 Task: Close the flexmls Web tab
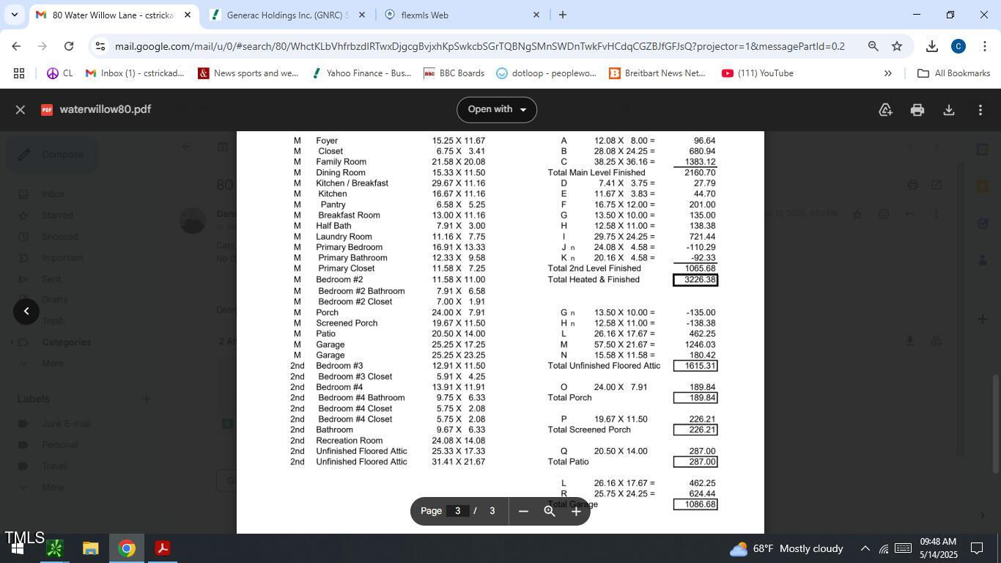point(536,15)
